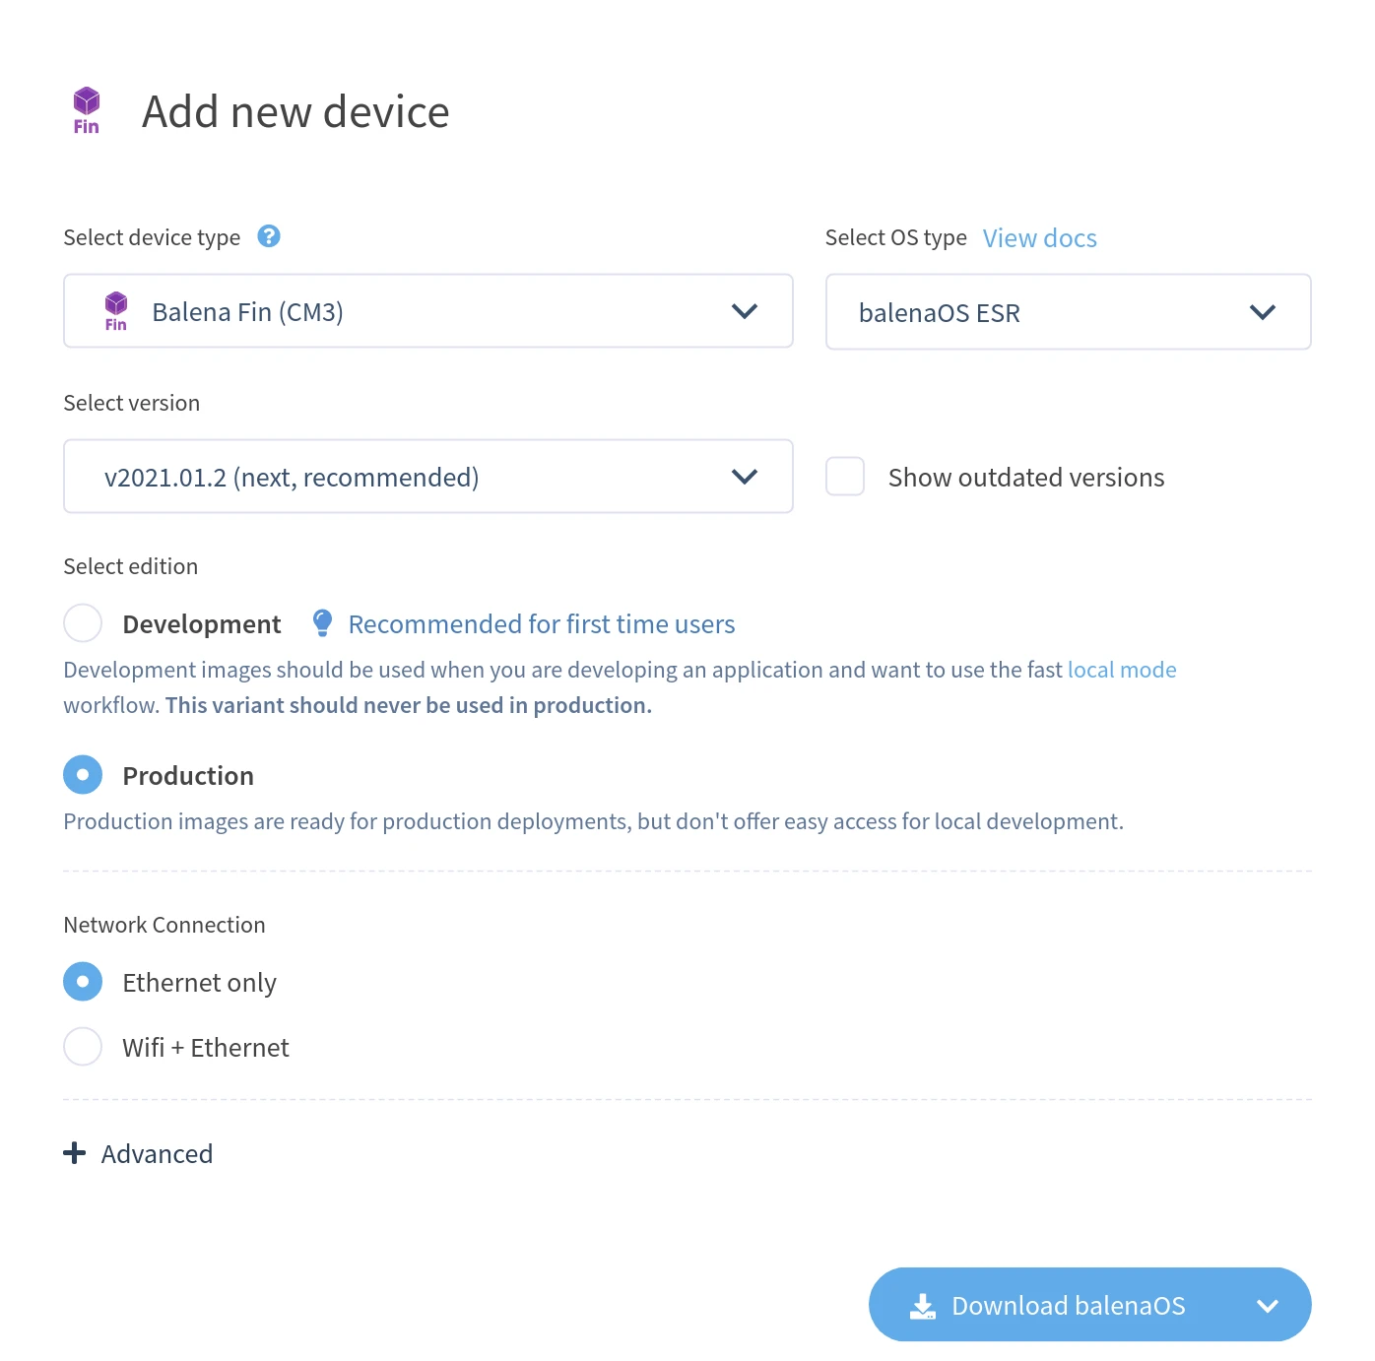Click the Select OS type label
1375x1361 pixels.
[895, 236]
